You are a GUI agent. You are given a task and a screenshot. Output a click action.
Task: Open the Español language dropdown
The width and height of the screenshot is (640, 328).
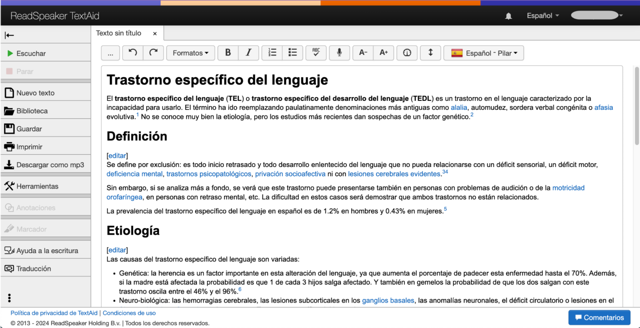click(x=542, y=15)
